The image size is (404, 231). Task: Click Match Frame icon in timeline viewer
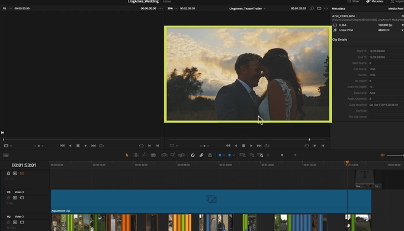click(x=307, y=146)
